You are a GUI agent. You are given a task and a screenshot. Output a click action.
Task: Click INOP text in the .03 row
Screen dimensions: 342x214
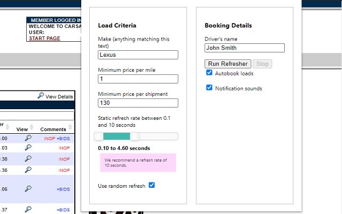pos(64,148)
